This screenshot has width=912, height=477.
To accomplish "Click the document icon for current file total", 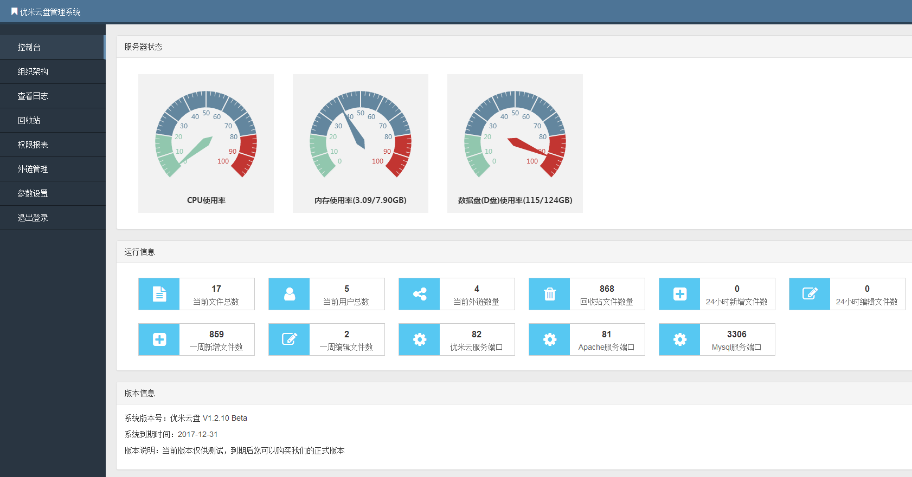I will (159, 294).
